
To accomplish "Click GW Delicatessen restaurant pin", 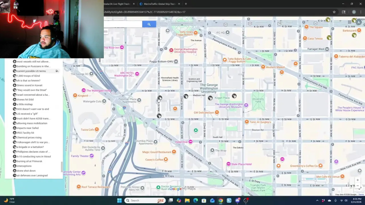I will point(217,112).
